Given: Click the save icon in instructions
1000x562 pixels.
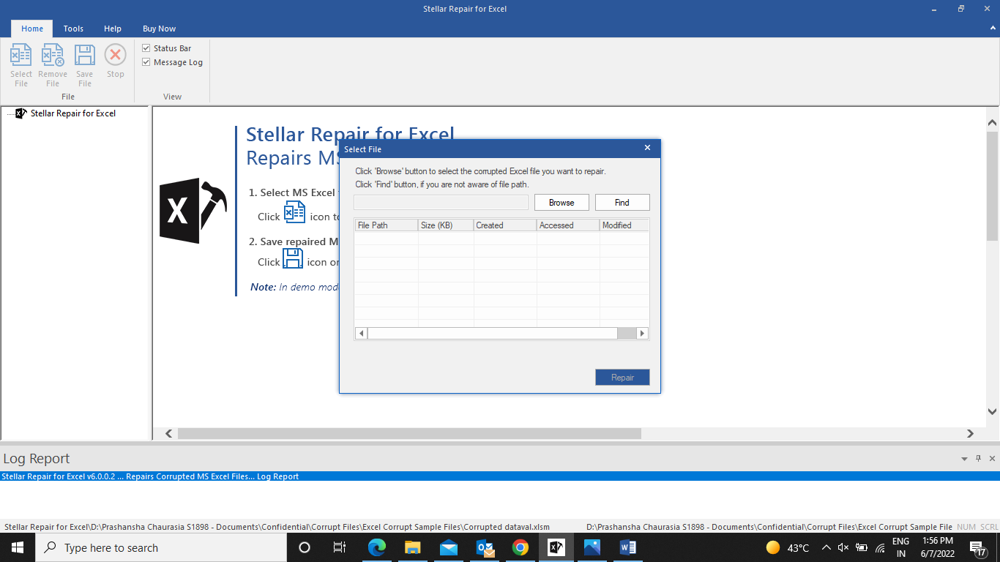Looking at the screenshot, I should 293,258.
